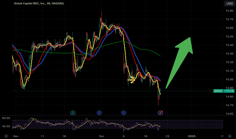The width and height of the screenshot is (236, 139).
Task: Click the 14.60 price axis label
Action: tap(229, 114)
